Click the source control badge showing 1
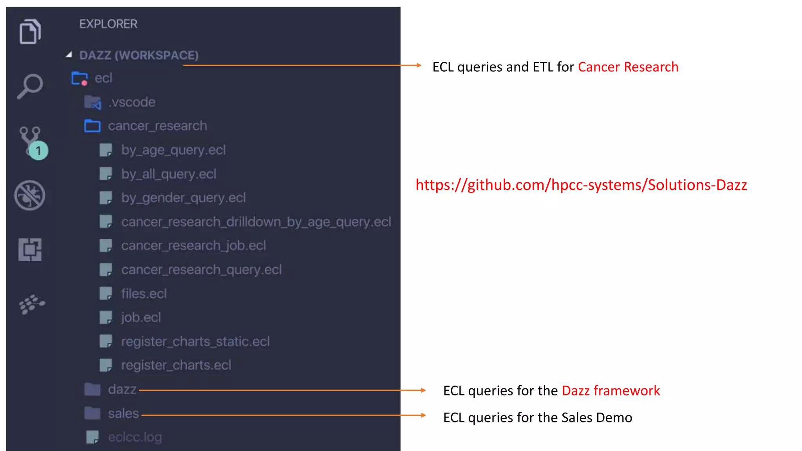Screen dimensions: 802x451 [x=38, y=151]
